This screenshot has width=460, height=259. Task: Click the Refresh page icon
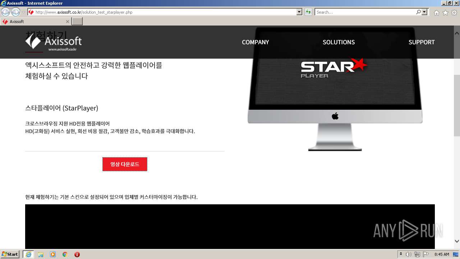pos(308,12)
